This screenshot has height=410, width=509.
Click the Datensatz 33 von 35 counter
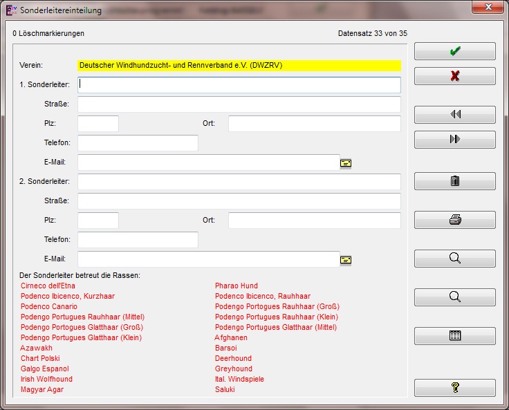pos(372,33)
